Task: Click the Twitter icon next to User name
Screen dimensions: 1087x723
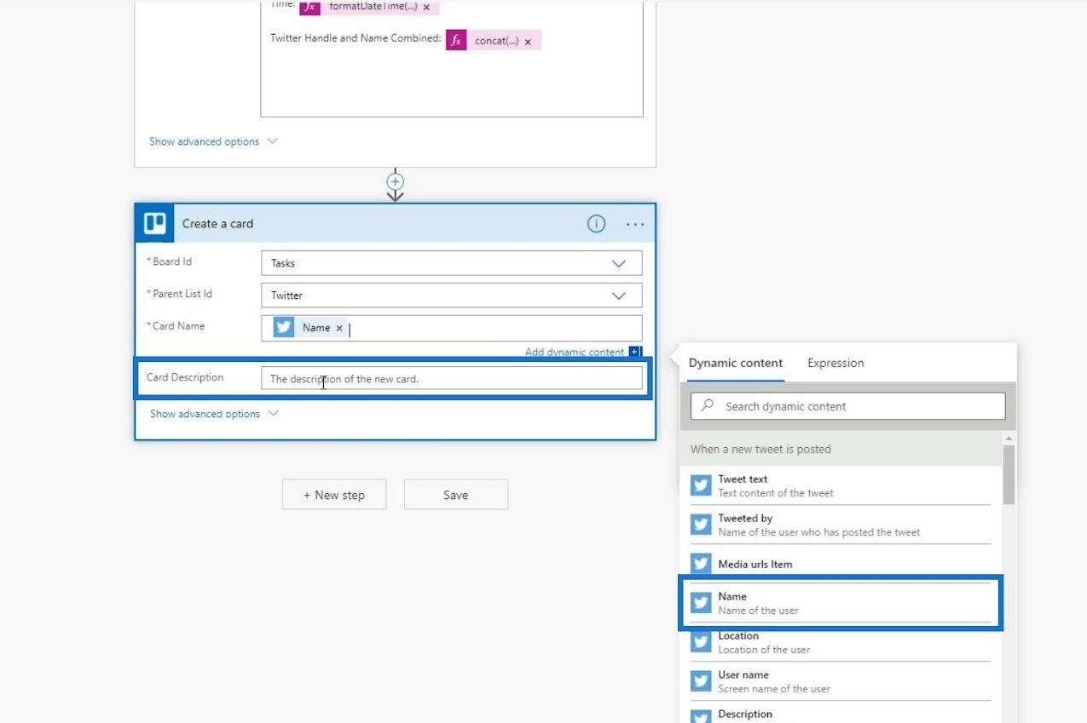Action: [701, 681]
